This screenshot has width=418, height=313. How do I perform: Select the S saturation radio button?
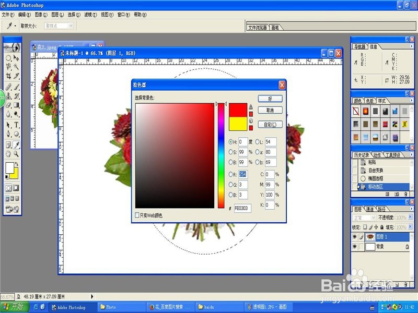point(230,152)
